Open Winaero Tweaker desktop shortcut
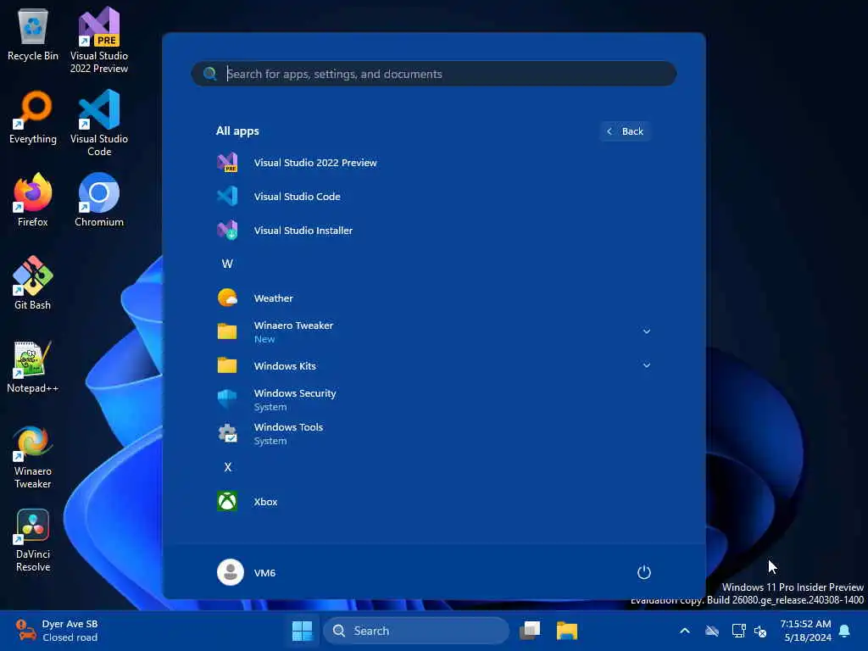The width and height of the screenshot is (868, 651). (33, 455)
